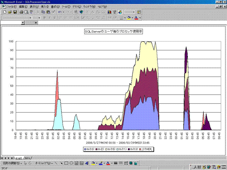The image size is (227, 170).
Task: Open the Borders dropdown arrow
Action: point(125,18)
